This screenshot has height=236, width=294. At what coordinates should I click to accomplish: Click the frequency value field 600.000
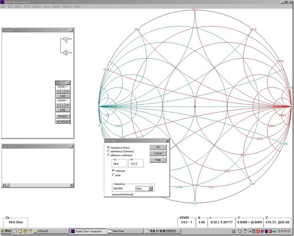point(123,188)
